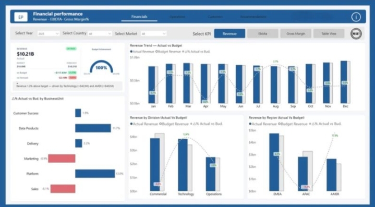Image resolution: width=375 pixels, height=207 pixels.
Task: Expand the Select Market dropdown
Action: pos(153,34)
